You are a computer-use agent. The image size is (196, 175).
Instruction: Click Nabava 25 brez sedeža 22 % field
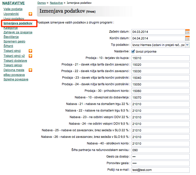(x=161, y=130)
